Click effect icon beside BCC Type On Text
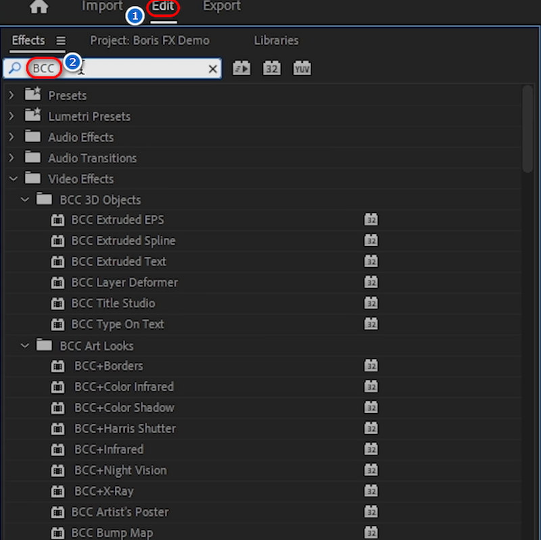Screen dimensions: 541x540 click(x=57, y=324)
